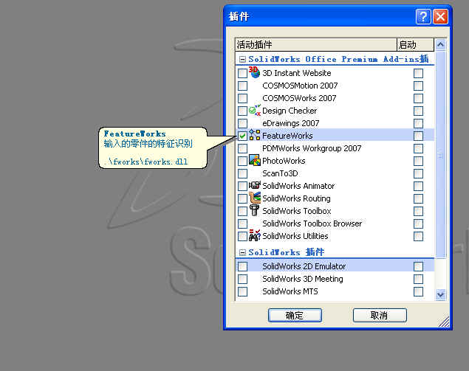Enable eDrawings 2007 active checkbox
The width and height of the screenshot is (469, 371).
click(242, 124)
